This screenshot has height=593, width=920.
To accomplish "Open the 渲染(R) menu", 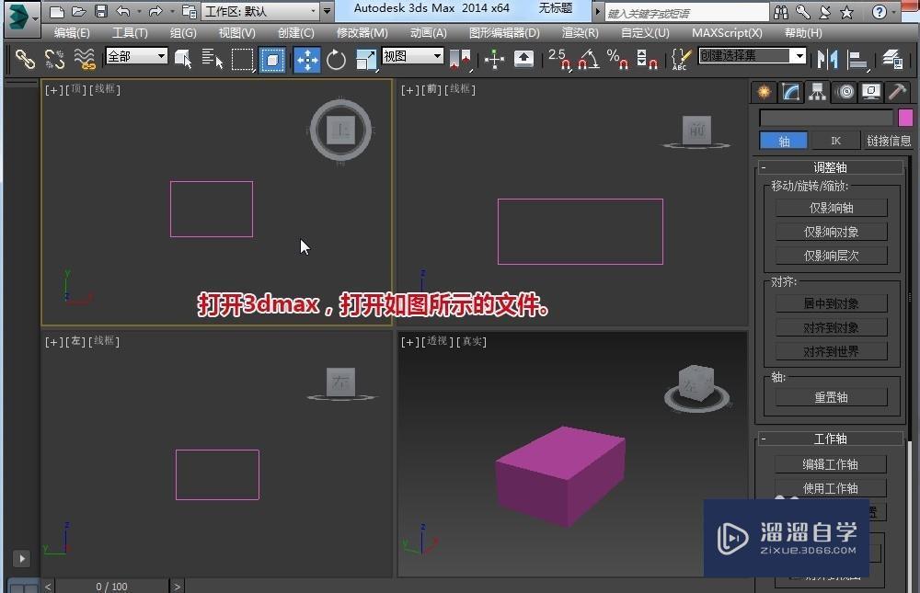I will tap(579, 33).
